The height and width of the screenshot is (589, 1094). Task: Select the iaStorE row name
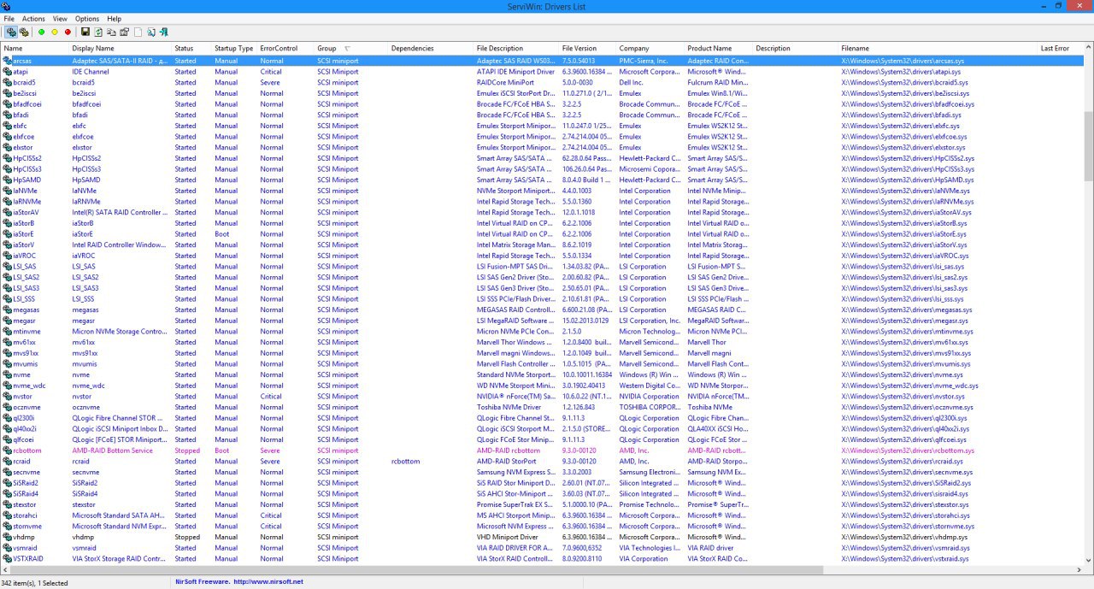(x=23, y=234)
